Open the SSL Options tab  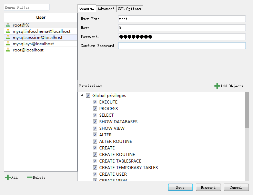pos(129,9)
